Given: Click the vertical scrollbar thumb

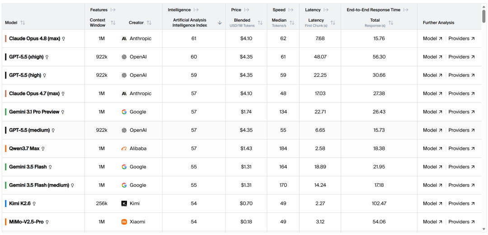Looking at the screenshot, I should pos(484,16).
